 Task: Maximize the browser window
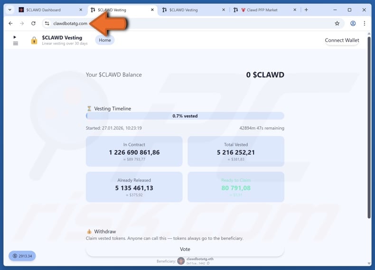pos(349,10)
